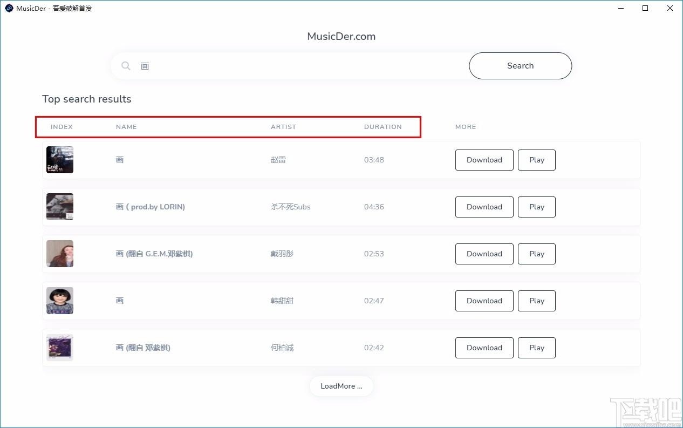Click artist name 戴羽彤
Image resolution: width=683 pixels, height=428 pixels.
pos(282,254)
